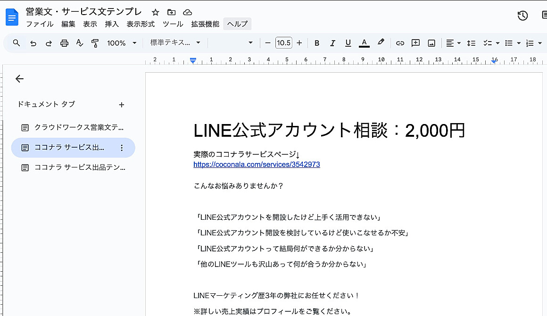Insert a numbered list

(530, 43)
